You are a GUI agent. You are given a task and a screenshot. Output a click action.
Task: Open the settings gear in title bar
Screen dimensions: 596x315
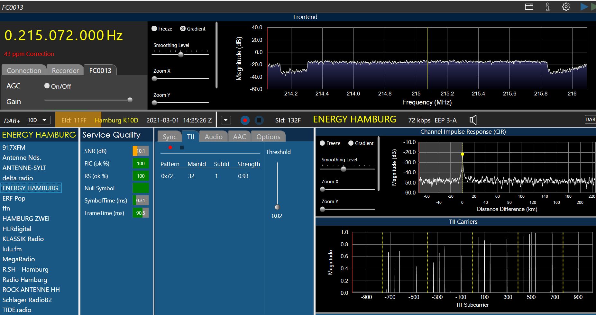pyautogui.click(x=566, y=7)
